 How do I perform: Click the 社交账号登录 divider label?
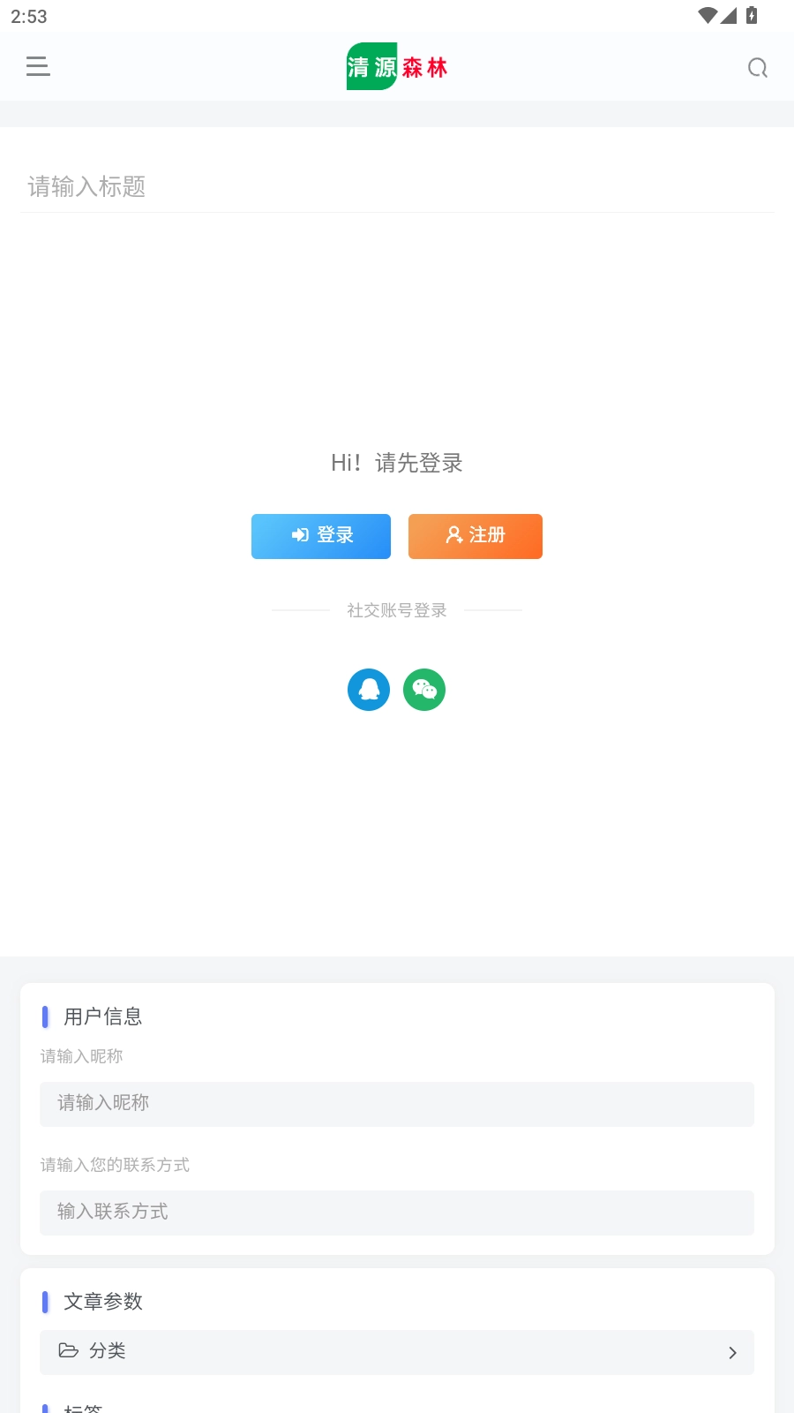(x=397, y=610)
